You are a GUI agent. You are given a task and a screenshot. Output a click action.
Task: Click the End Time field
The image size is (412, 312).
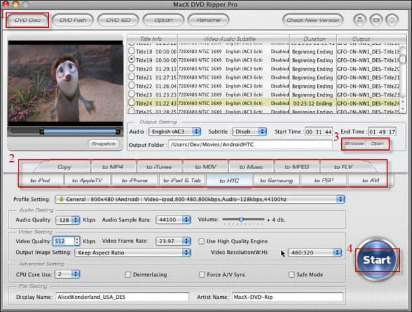pyautogui.click(x=382, y=132)
